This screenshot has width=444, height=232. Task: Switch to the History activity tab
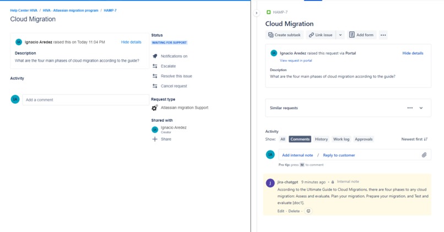321,139
